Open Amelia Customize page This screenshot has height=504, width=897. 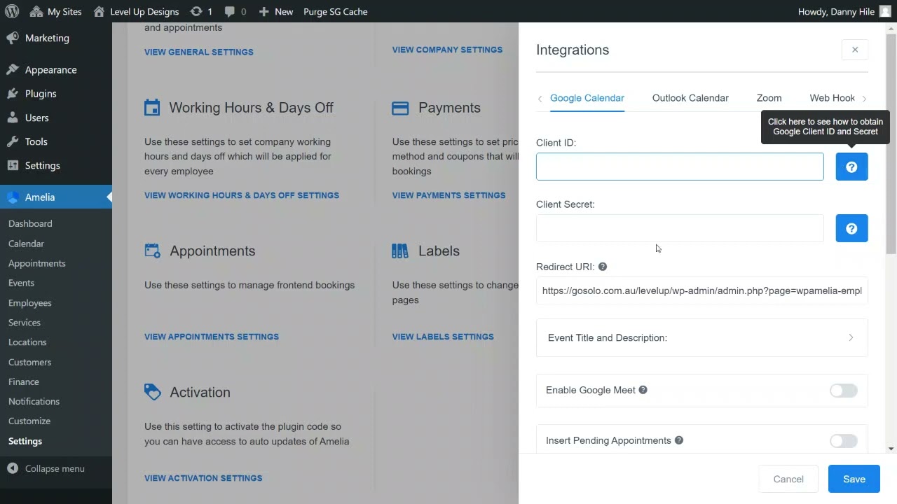pos(29,421)
